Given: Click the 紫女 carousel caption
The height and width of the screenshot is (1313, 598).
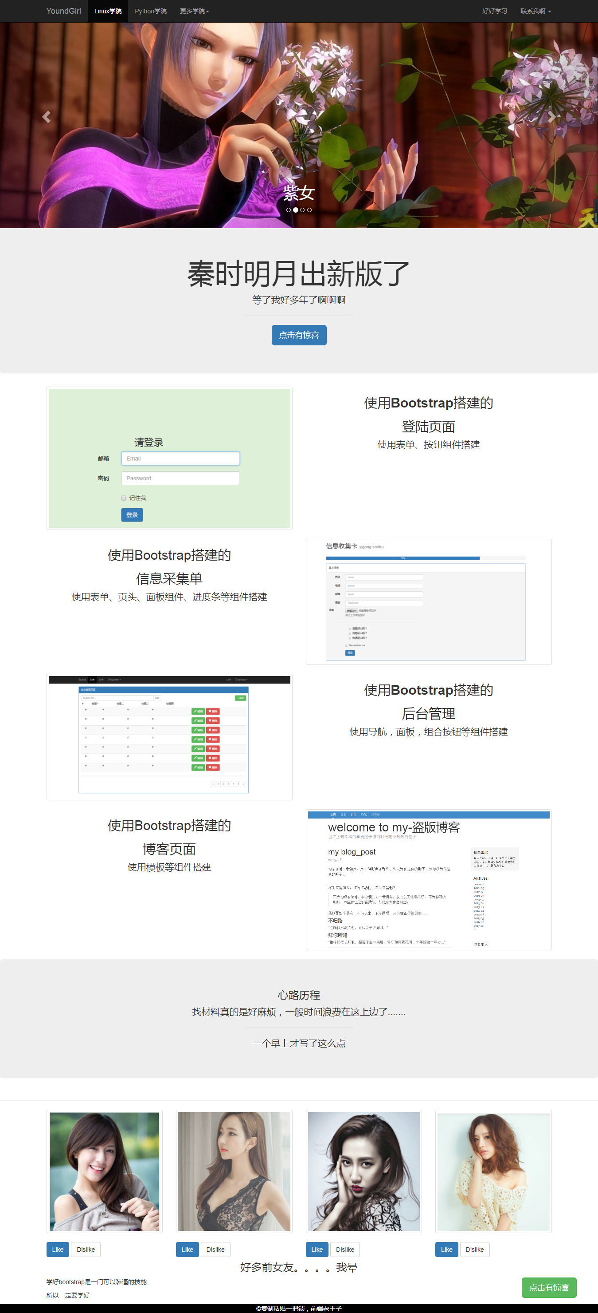Looking at the screenshot, I should (299, 193).
